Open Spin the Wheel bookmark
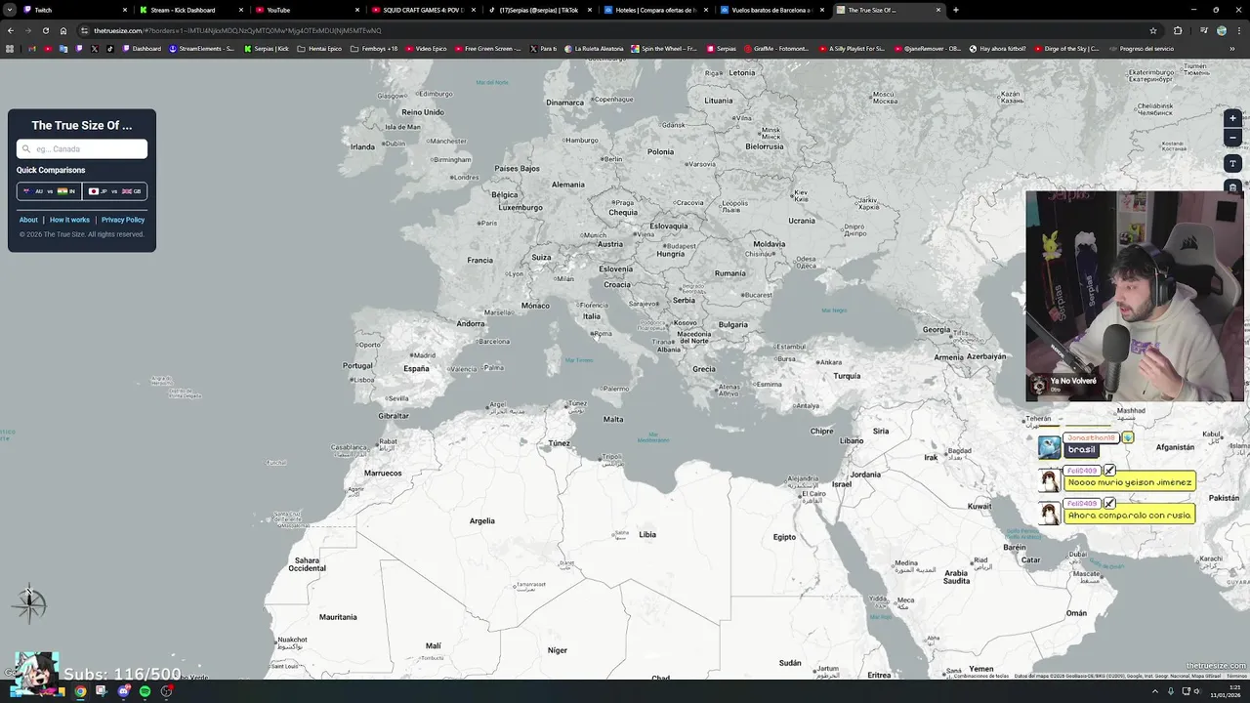The image size is (1250, 703). (x=664, y=49)
